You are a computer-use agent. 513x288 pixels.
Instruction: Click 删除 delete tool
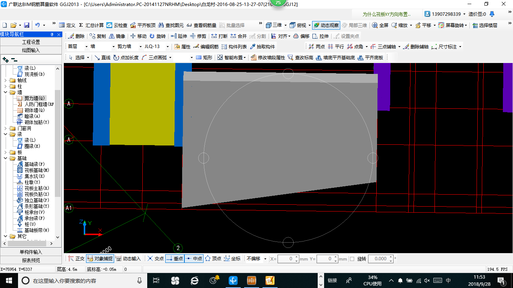click(x=76, y=36)
